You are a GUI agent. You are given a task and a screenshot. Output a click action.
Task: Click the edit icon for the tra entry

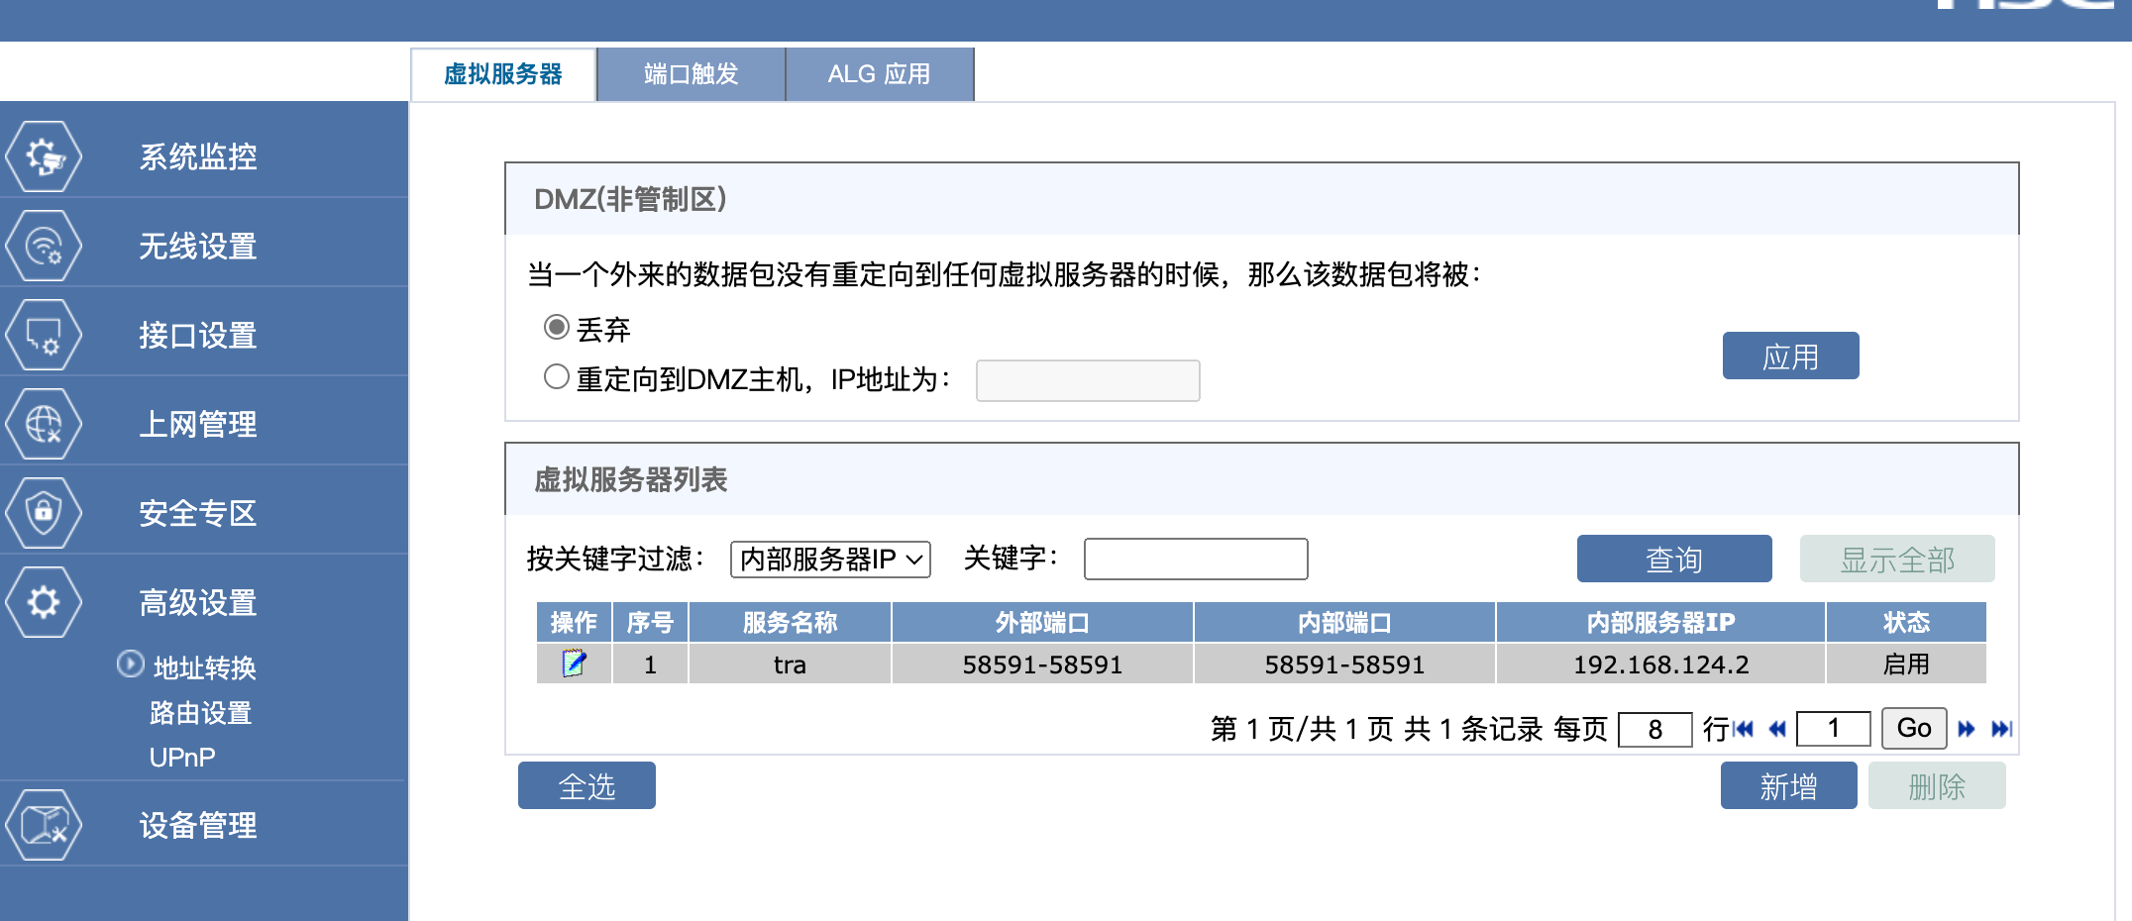tap(574, 664)
